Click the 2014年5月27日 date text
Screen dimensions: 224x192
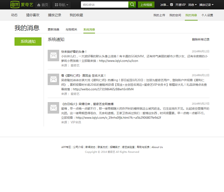click(x=201, y=103)
